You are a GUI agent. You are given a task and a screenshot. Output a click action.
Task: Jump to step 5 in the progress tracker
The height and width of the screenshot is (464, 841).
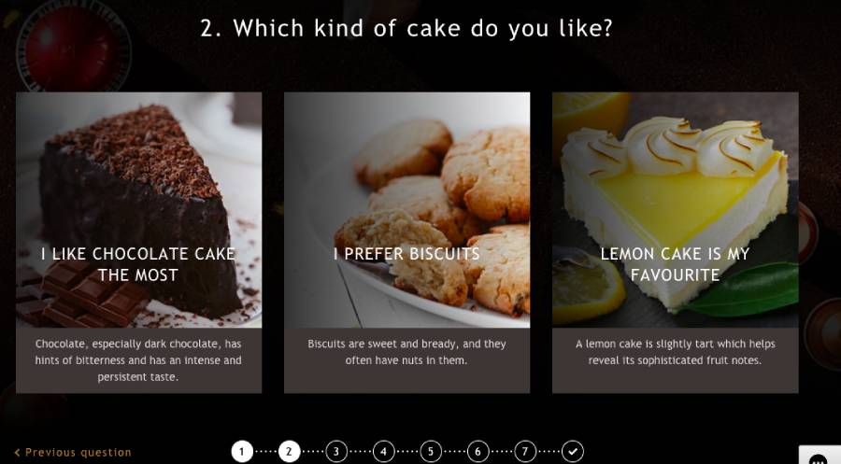click(431, 452)
